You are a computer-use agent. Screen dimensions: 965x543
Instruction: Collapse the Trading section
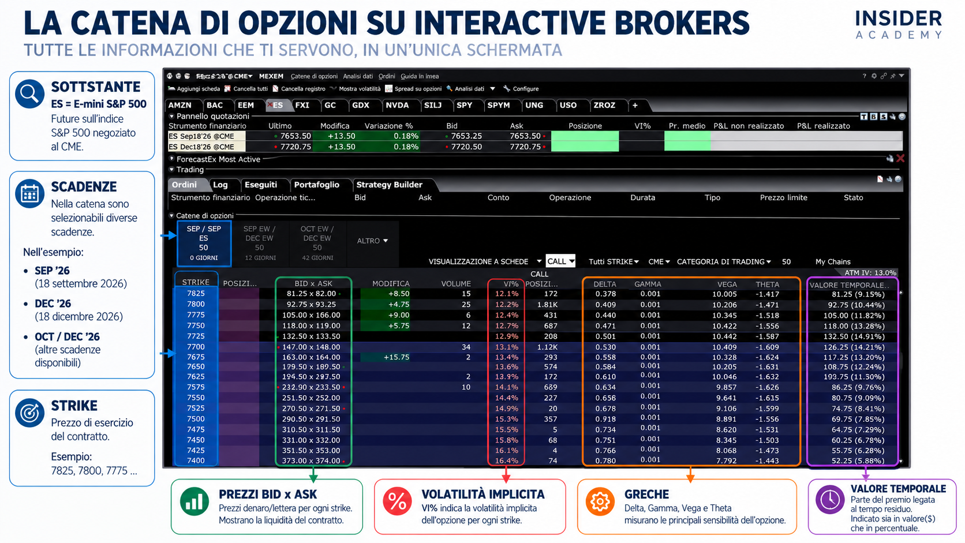coord(171,170)
